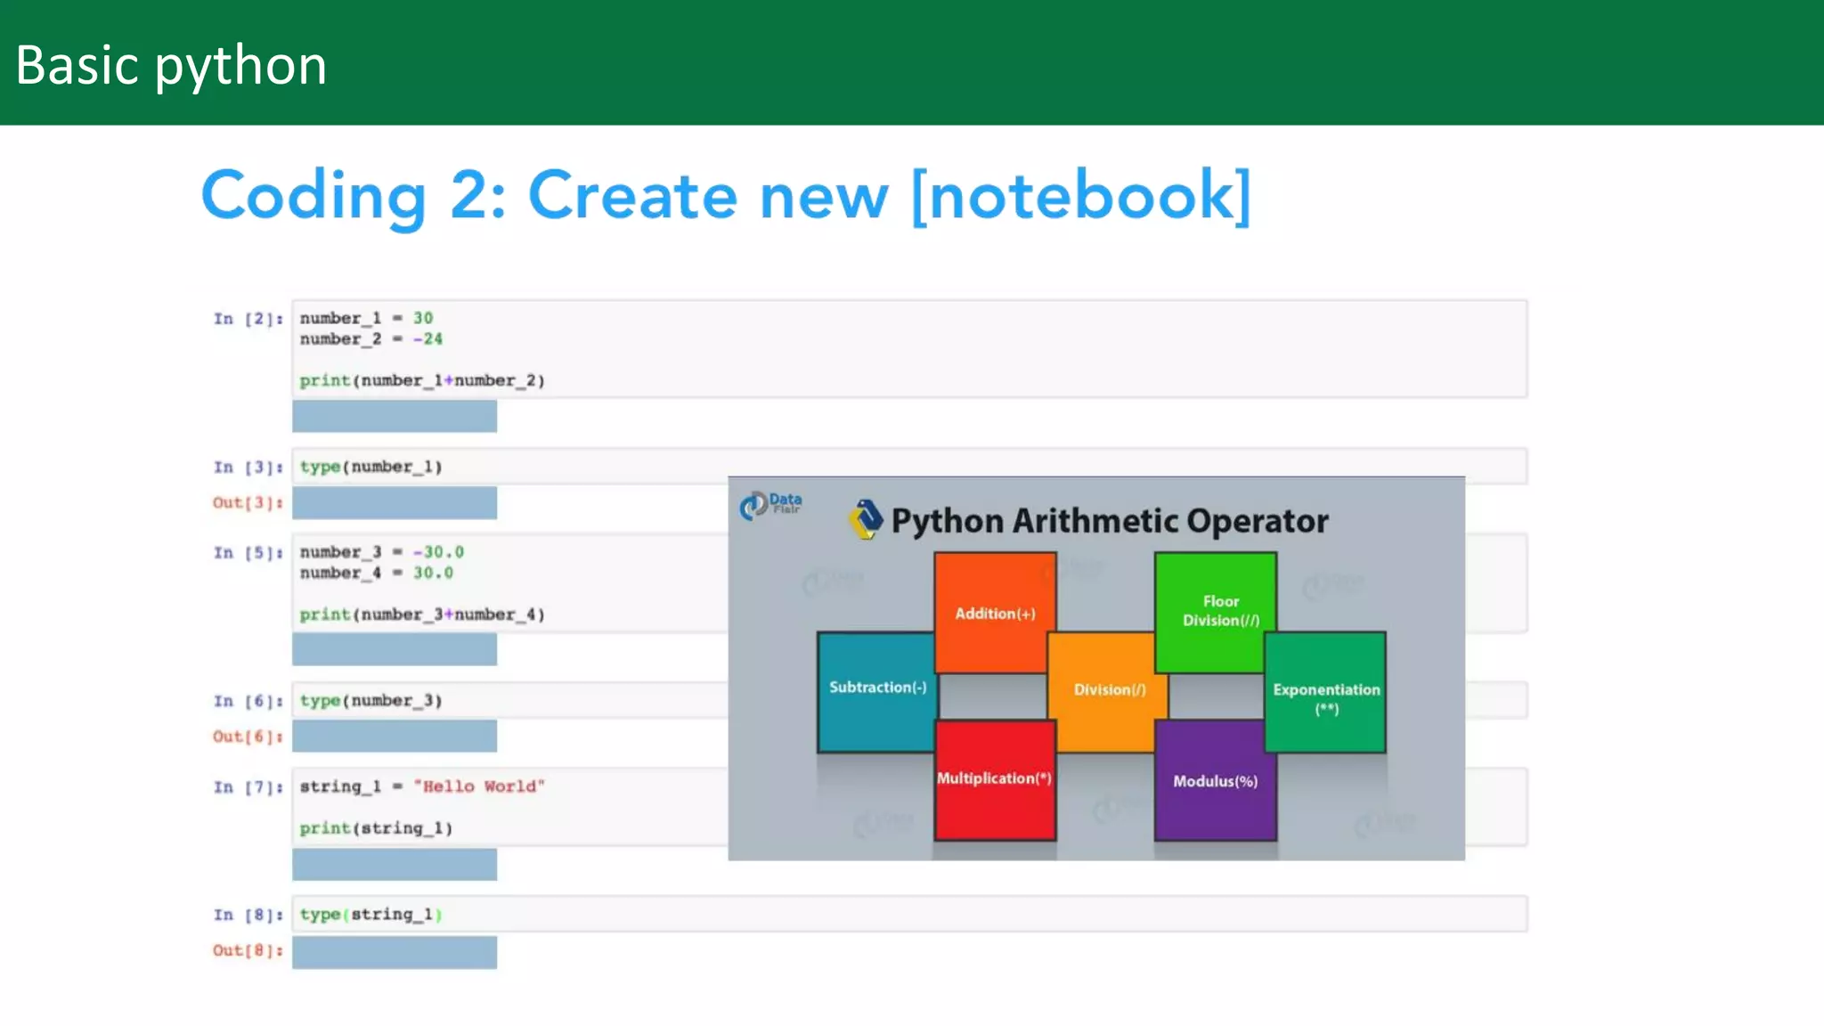The height and width of the screenshot is (1026, 1824).
Task: Click the Out[6] prompt label
Action: (x=247, y=737)
